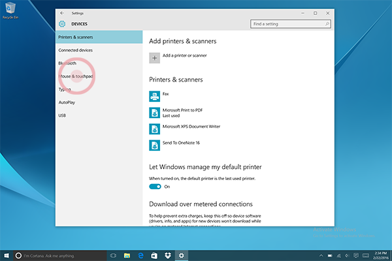
Task: Maximize the Settings window
Action: (316, 13)
